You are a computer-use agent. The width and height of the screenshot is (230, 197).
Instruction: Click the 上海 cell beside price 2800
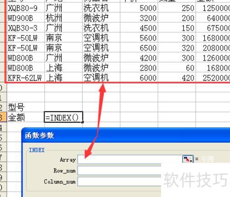tap(63, 67)
